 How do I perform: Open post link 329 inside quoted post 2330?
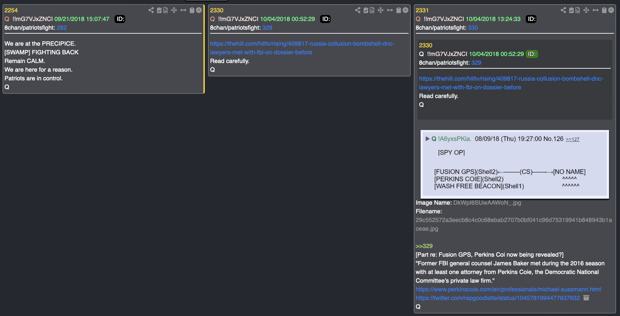[476, 63]
